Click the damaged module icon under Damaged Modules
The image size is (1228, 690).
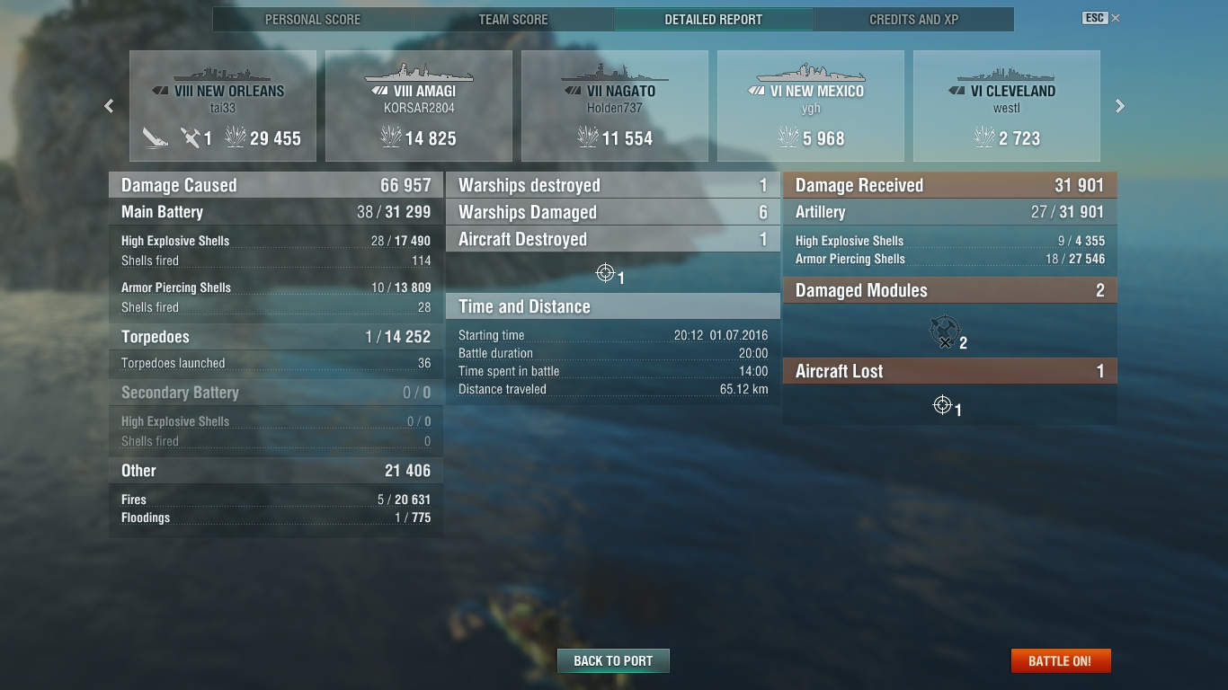[944, 332]
